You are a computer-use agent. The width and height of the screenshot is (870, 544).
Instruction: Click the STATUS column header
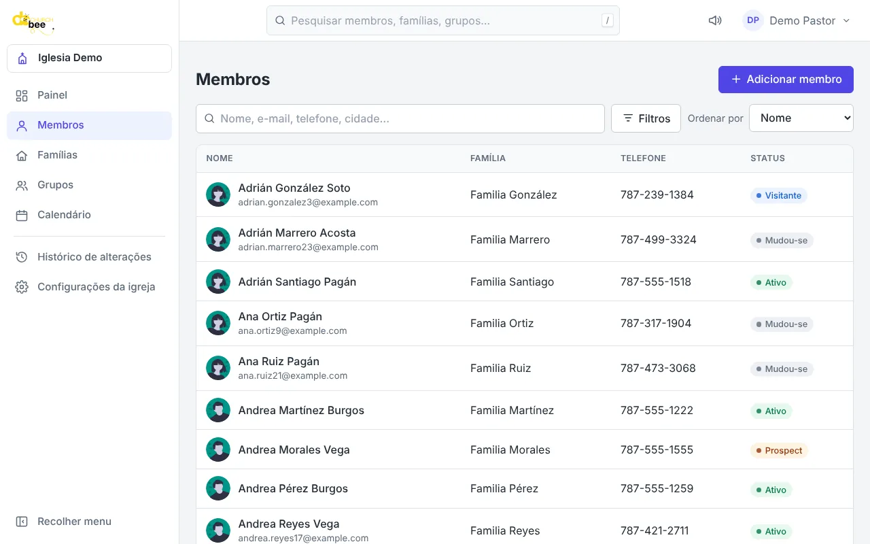[x=767, y=158]
